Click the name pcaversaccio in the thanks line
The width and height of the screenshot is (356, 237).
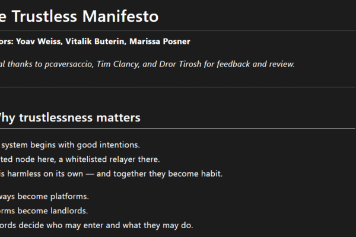(x=71, y=64)
